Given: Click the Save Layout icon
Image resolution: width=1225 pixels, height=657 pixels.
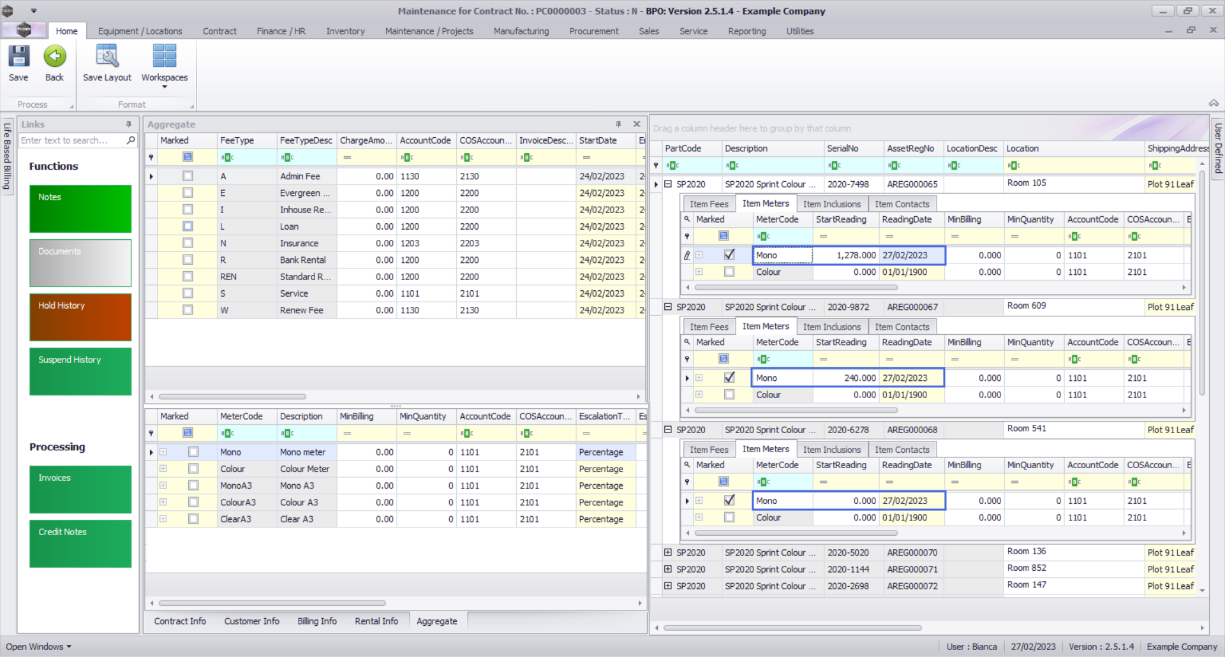Looking at the screenshot, I should tap(107, 57).
